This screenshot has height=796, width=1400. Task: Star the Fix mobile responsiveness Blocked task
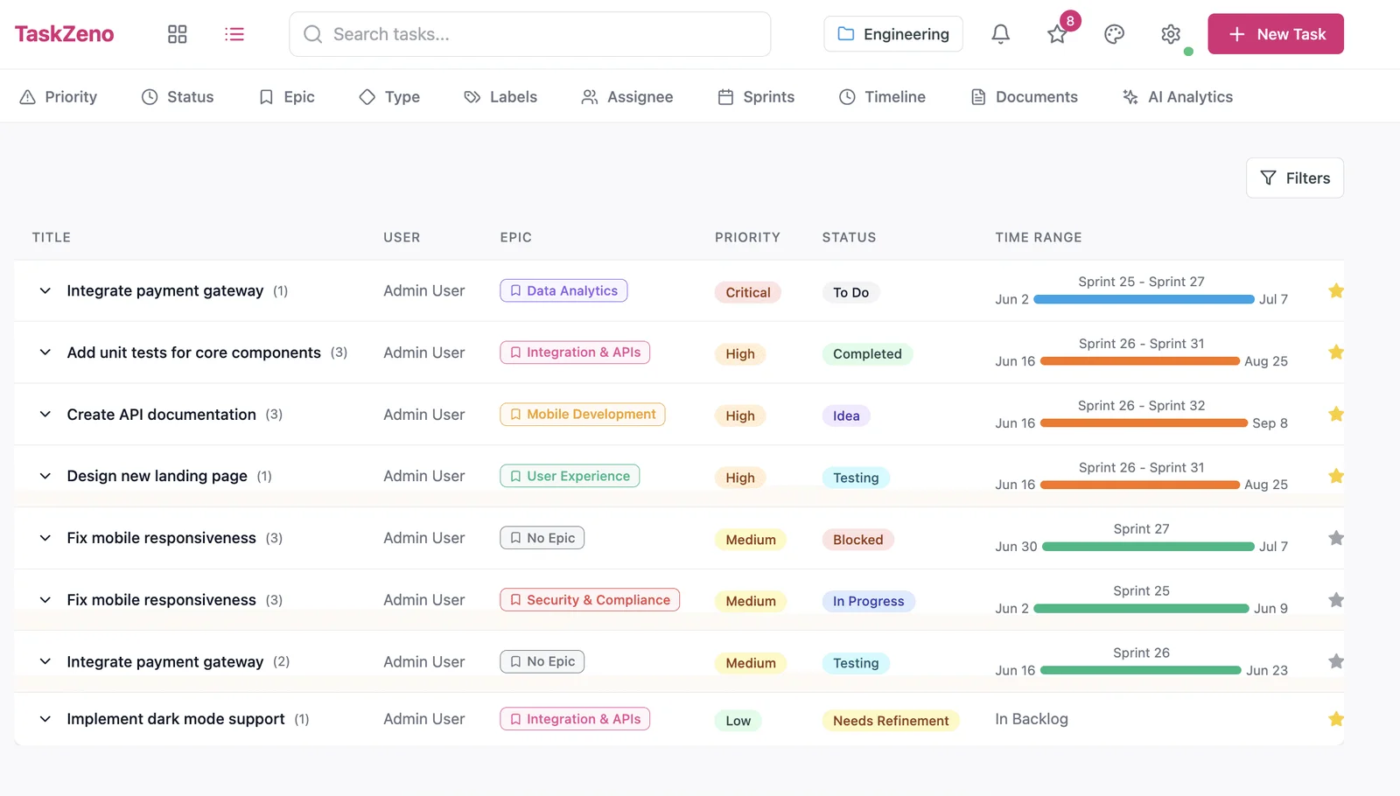point(1335,538)
